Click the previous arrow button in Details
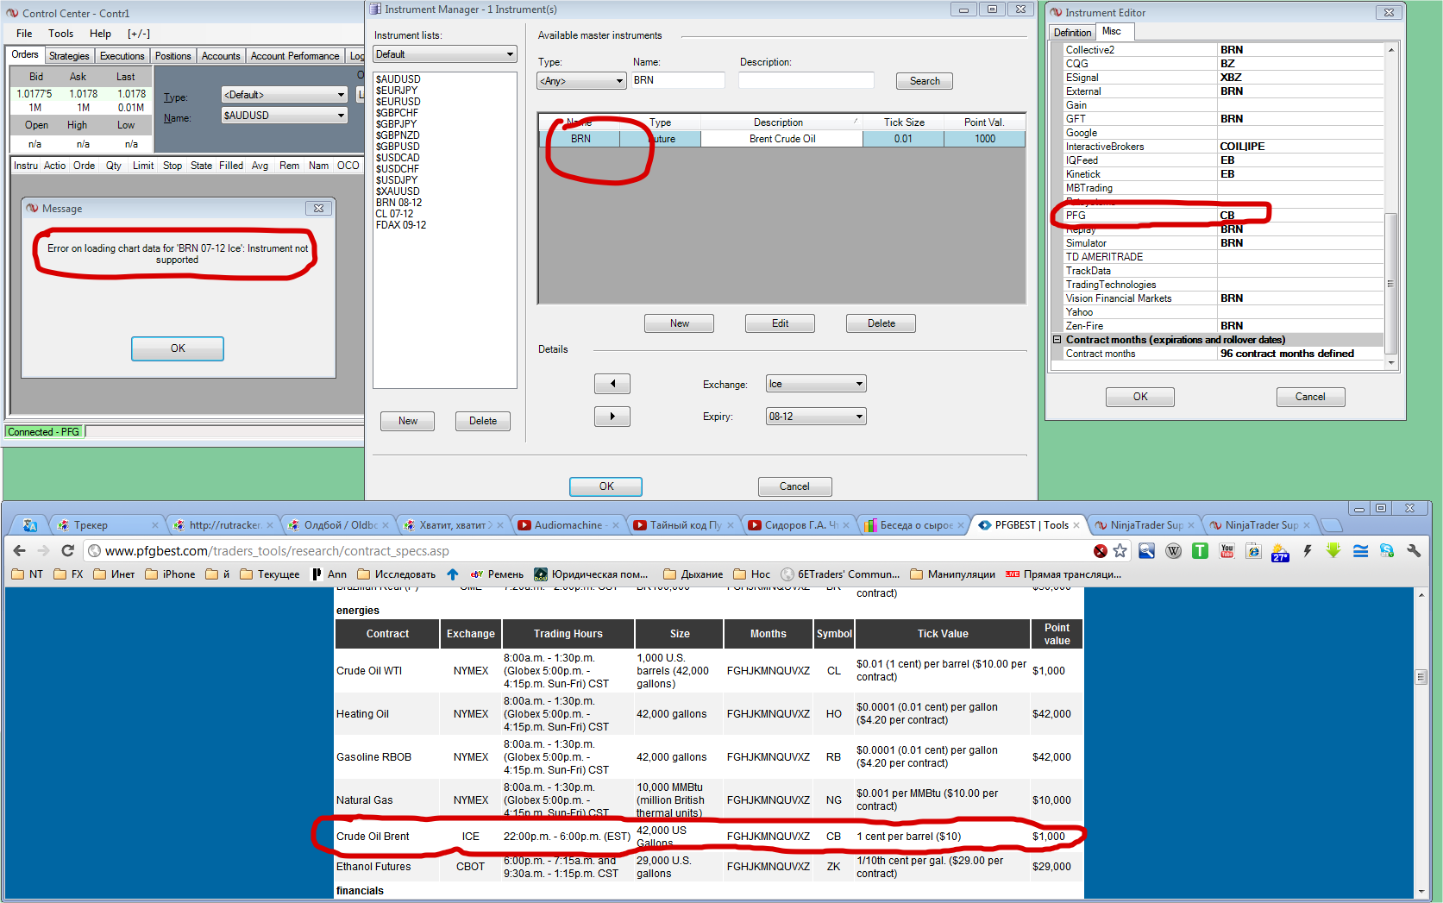This screenshot has width=1443, height=903. click(x=612, y=384)
